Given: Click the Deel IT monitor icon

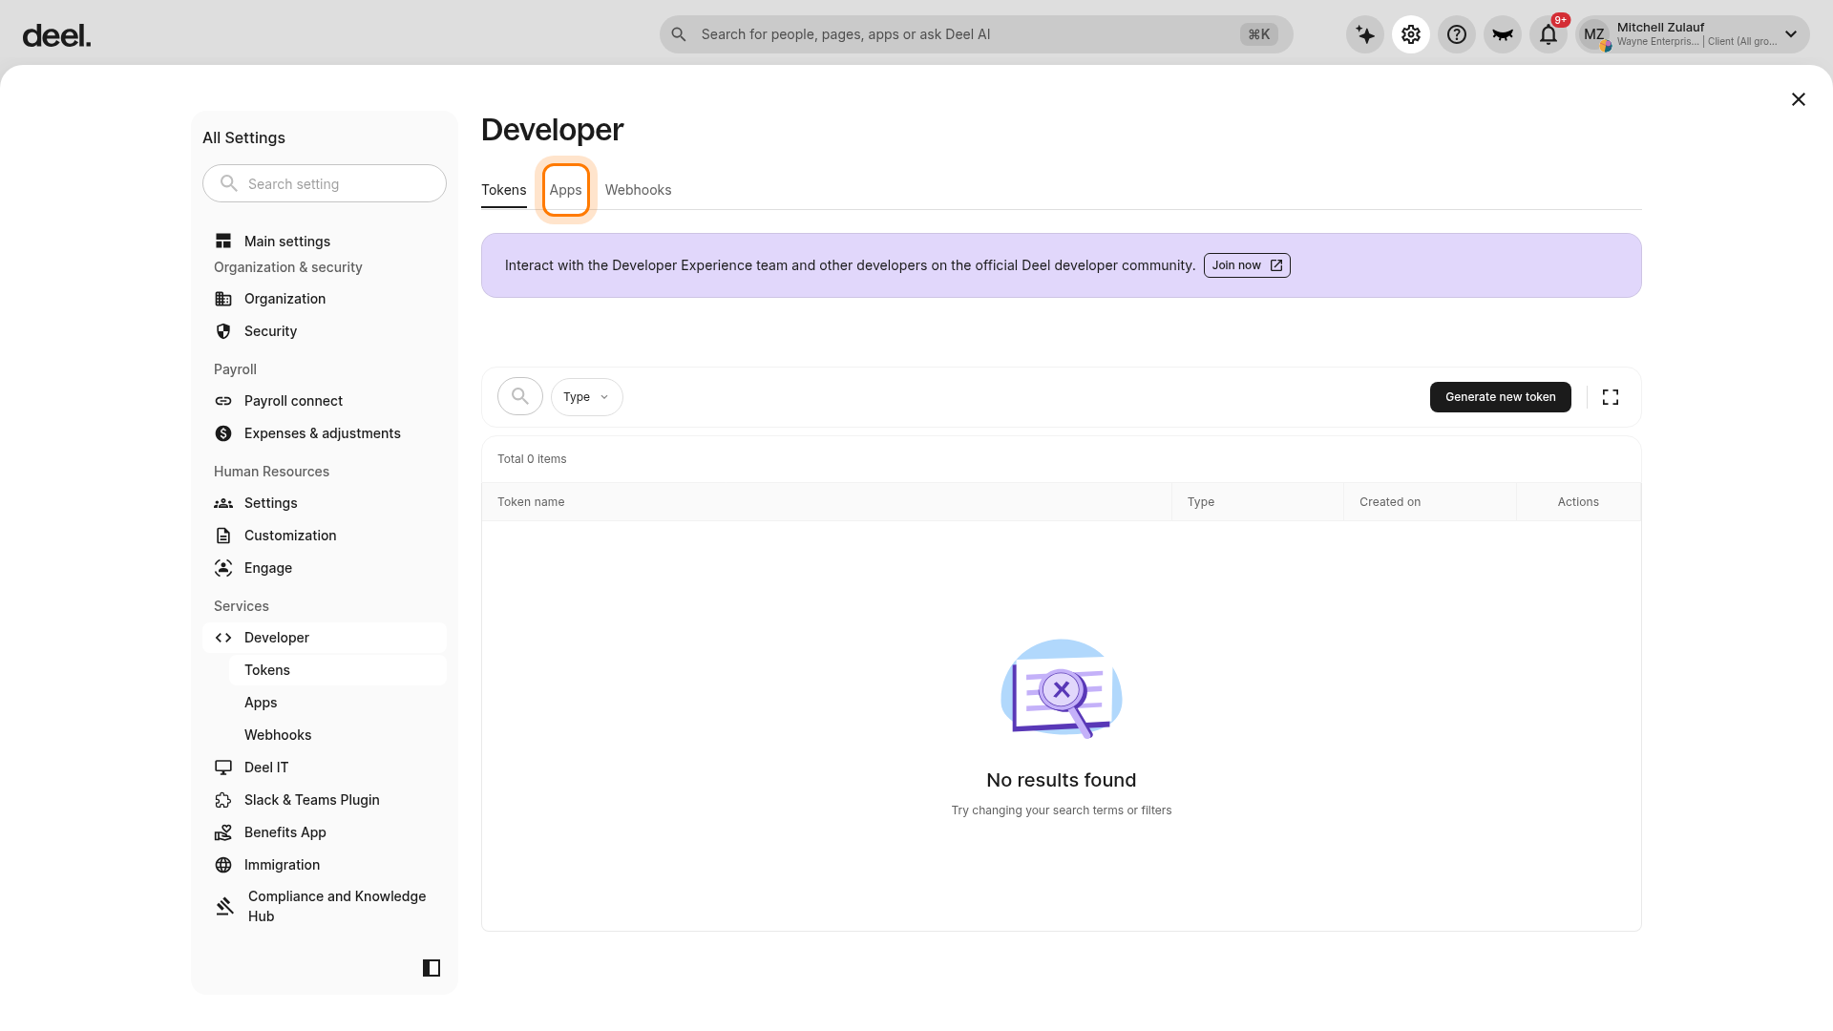Looking at the screenshot, I should [x=223, y=768].
